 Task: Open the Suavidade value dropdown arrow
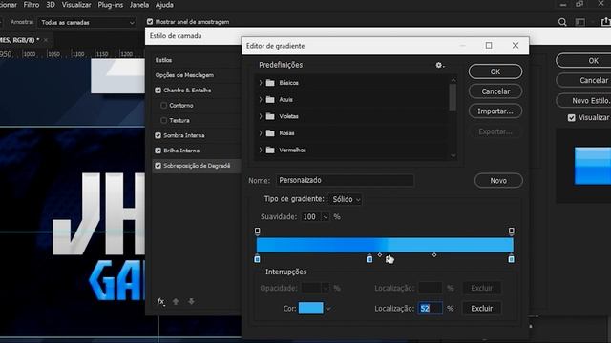326,217
